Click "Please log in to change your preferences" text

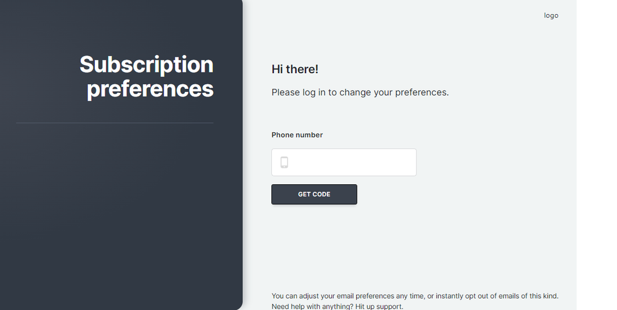click(x=360, y=92)
